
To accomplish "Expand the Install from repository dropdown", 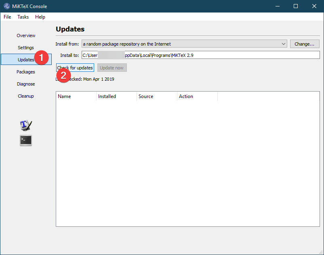I will 184,44.
